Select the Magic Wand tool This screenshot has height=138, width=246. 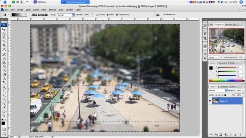click(4, 41)
